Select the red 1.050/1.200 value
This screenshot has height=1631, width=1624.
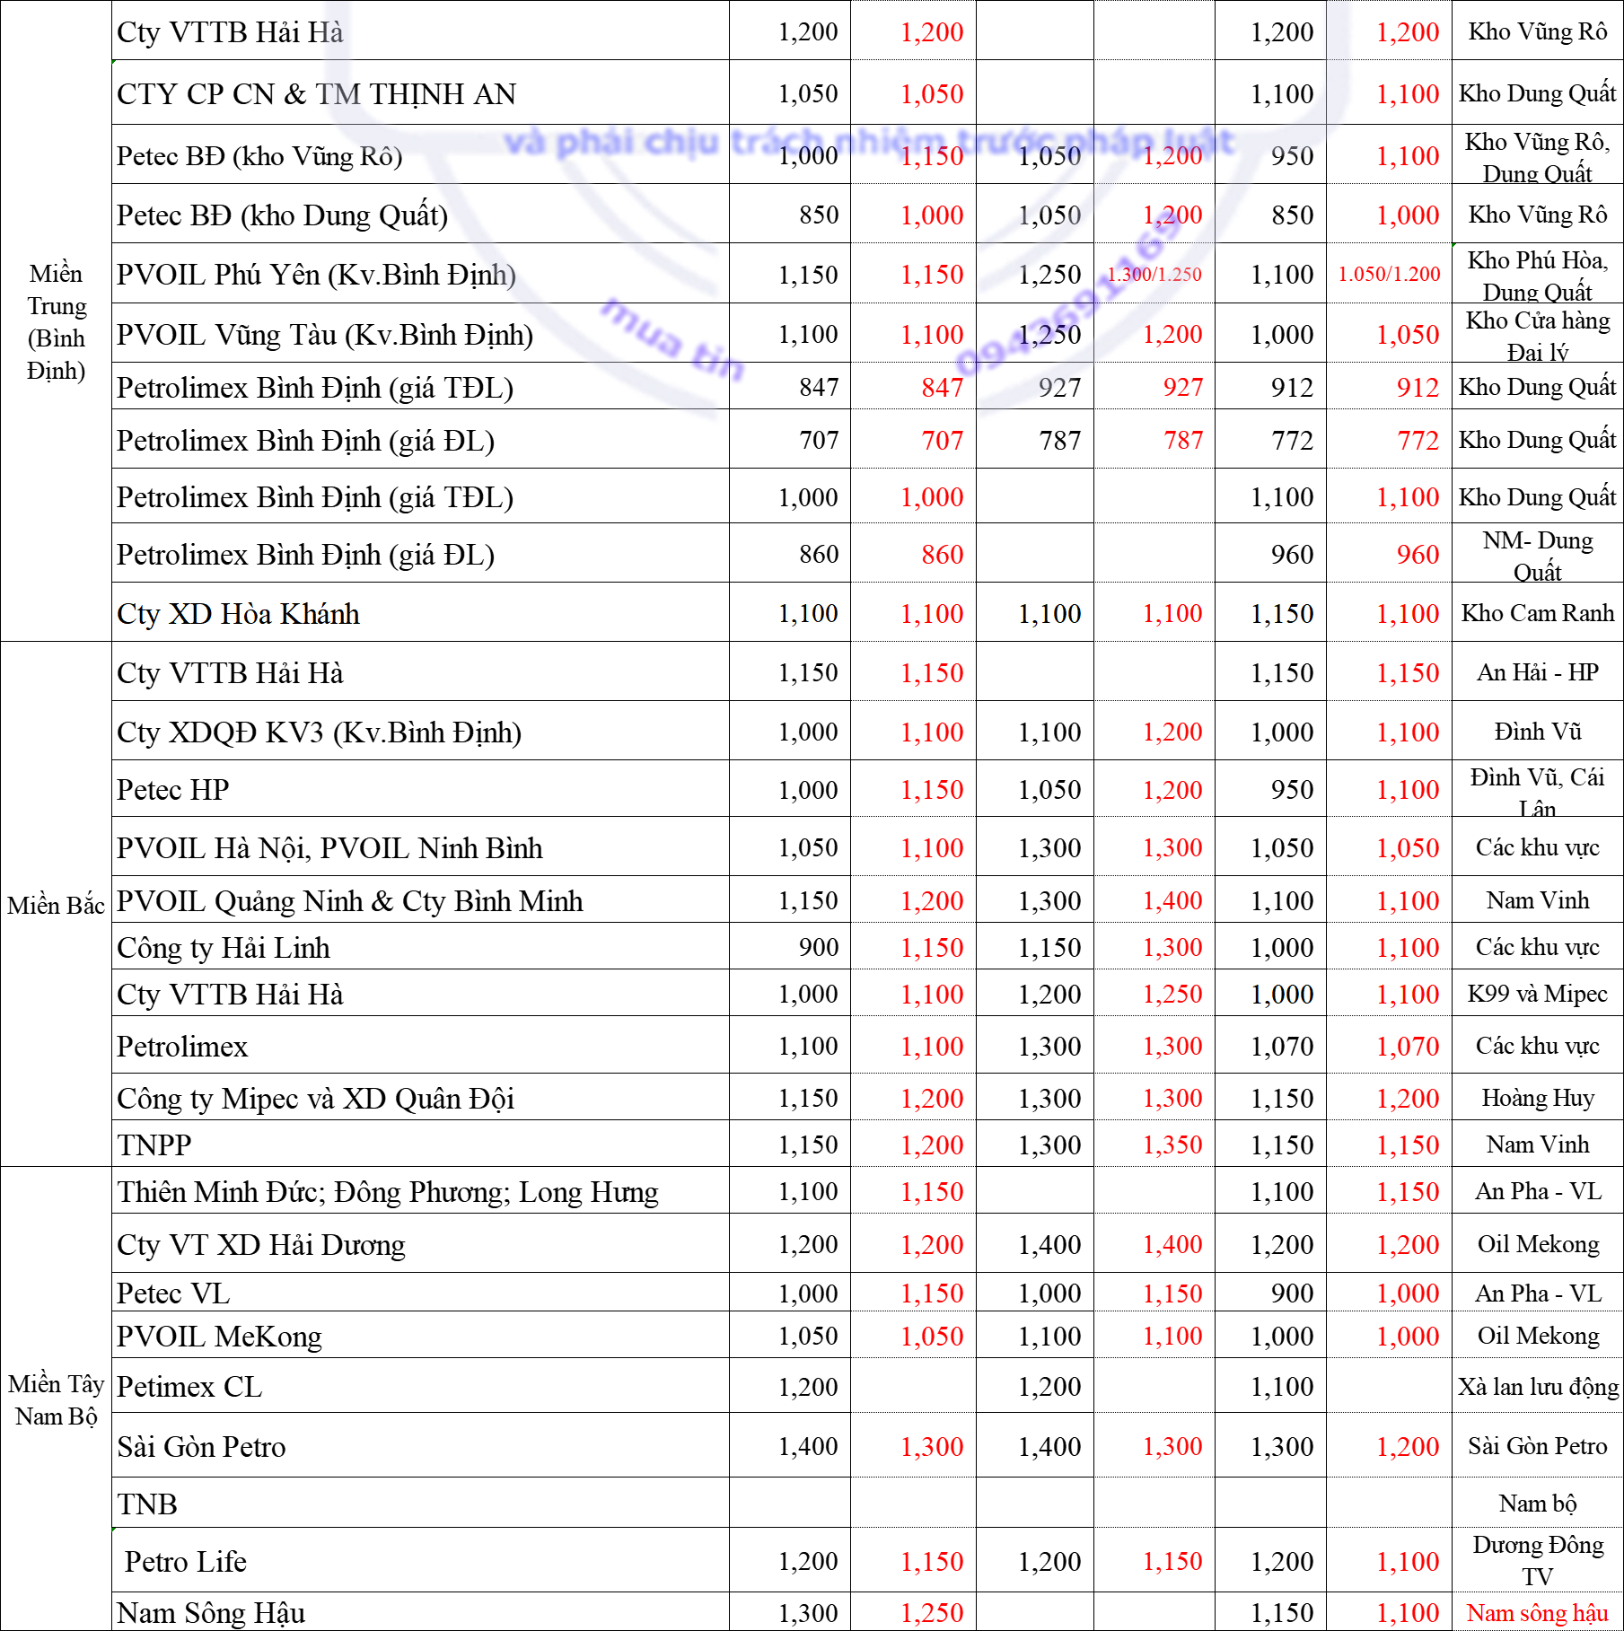point(1389,274)
